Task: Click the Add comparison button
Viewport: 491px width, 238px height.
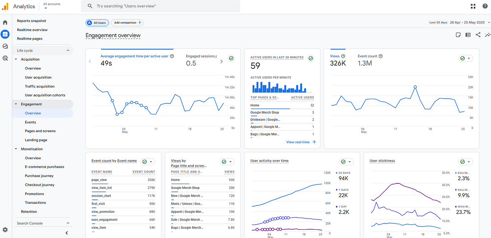Action: point(127,23)
